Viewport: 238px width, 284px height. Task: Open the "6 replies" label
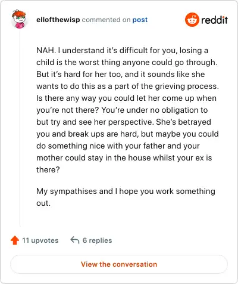(x=97, y=240)
